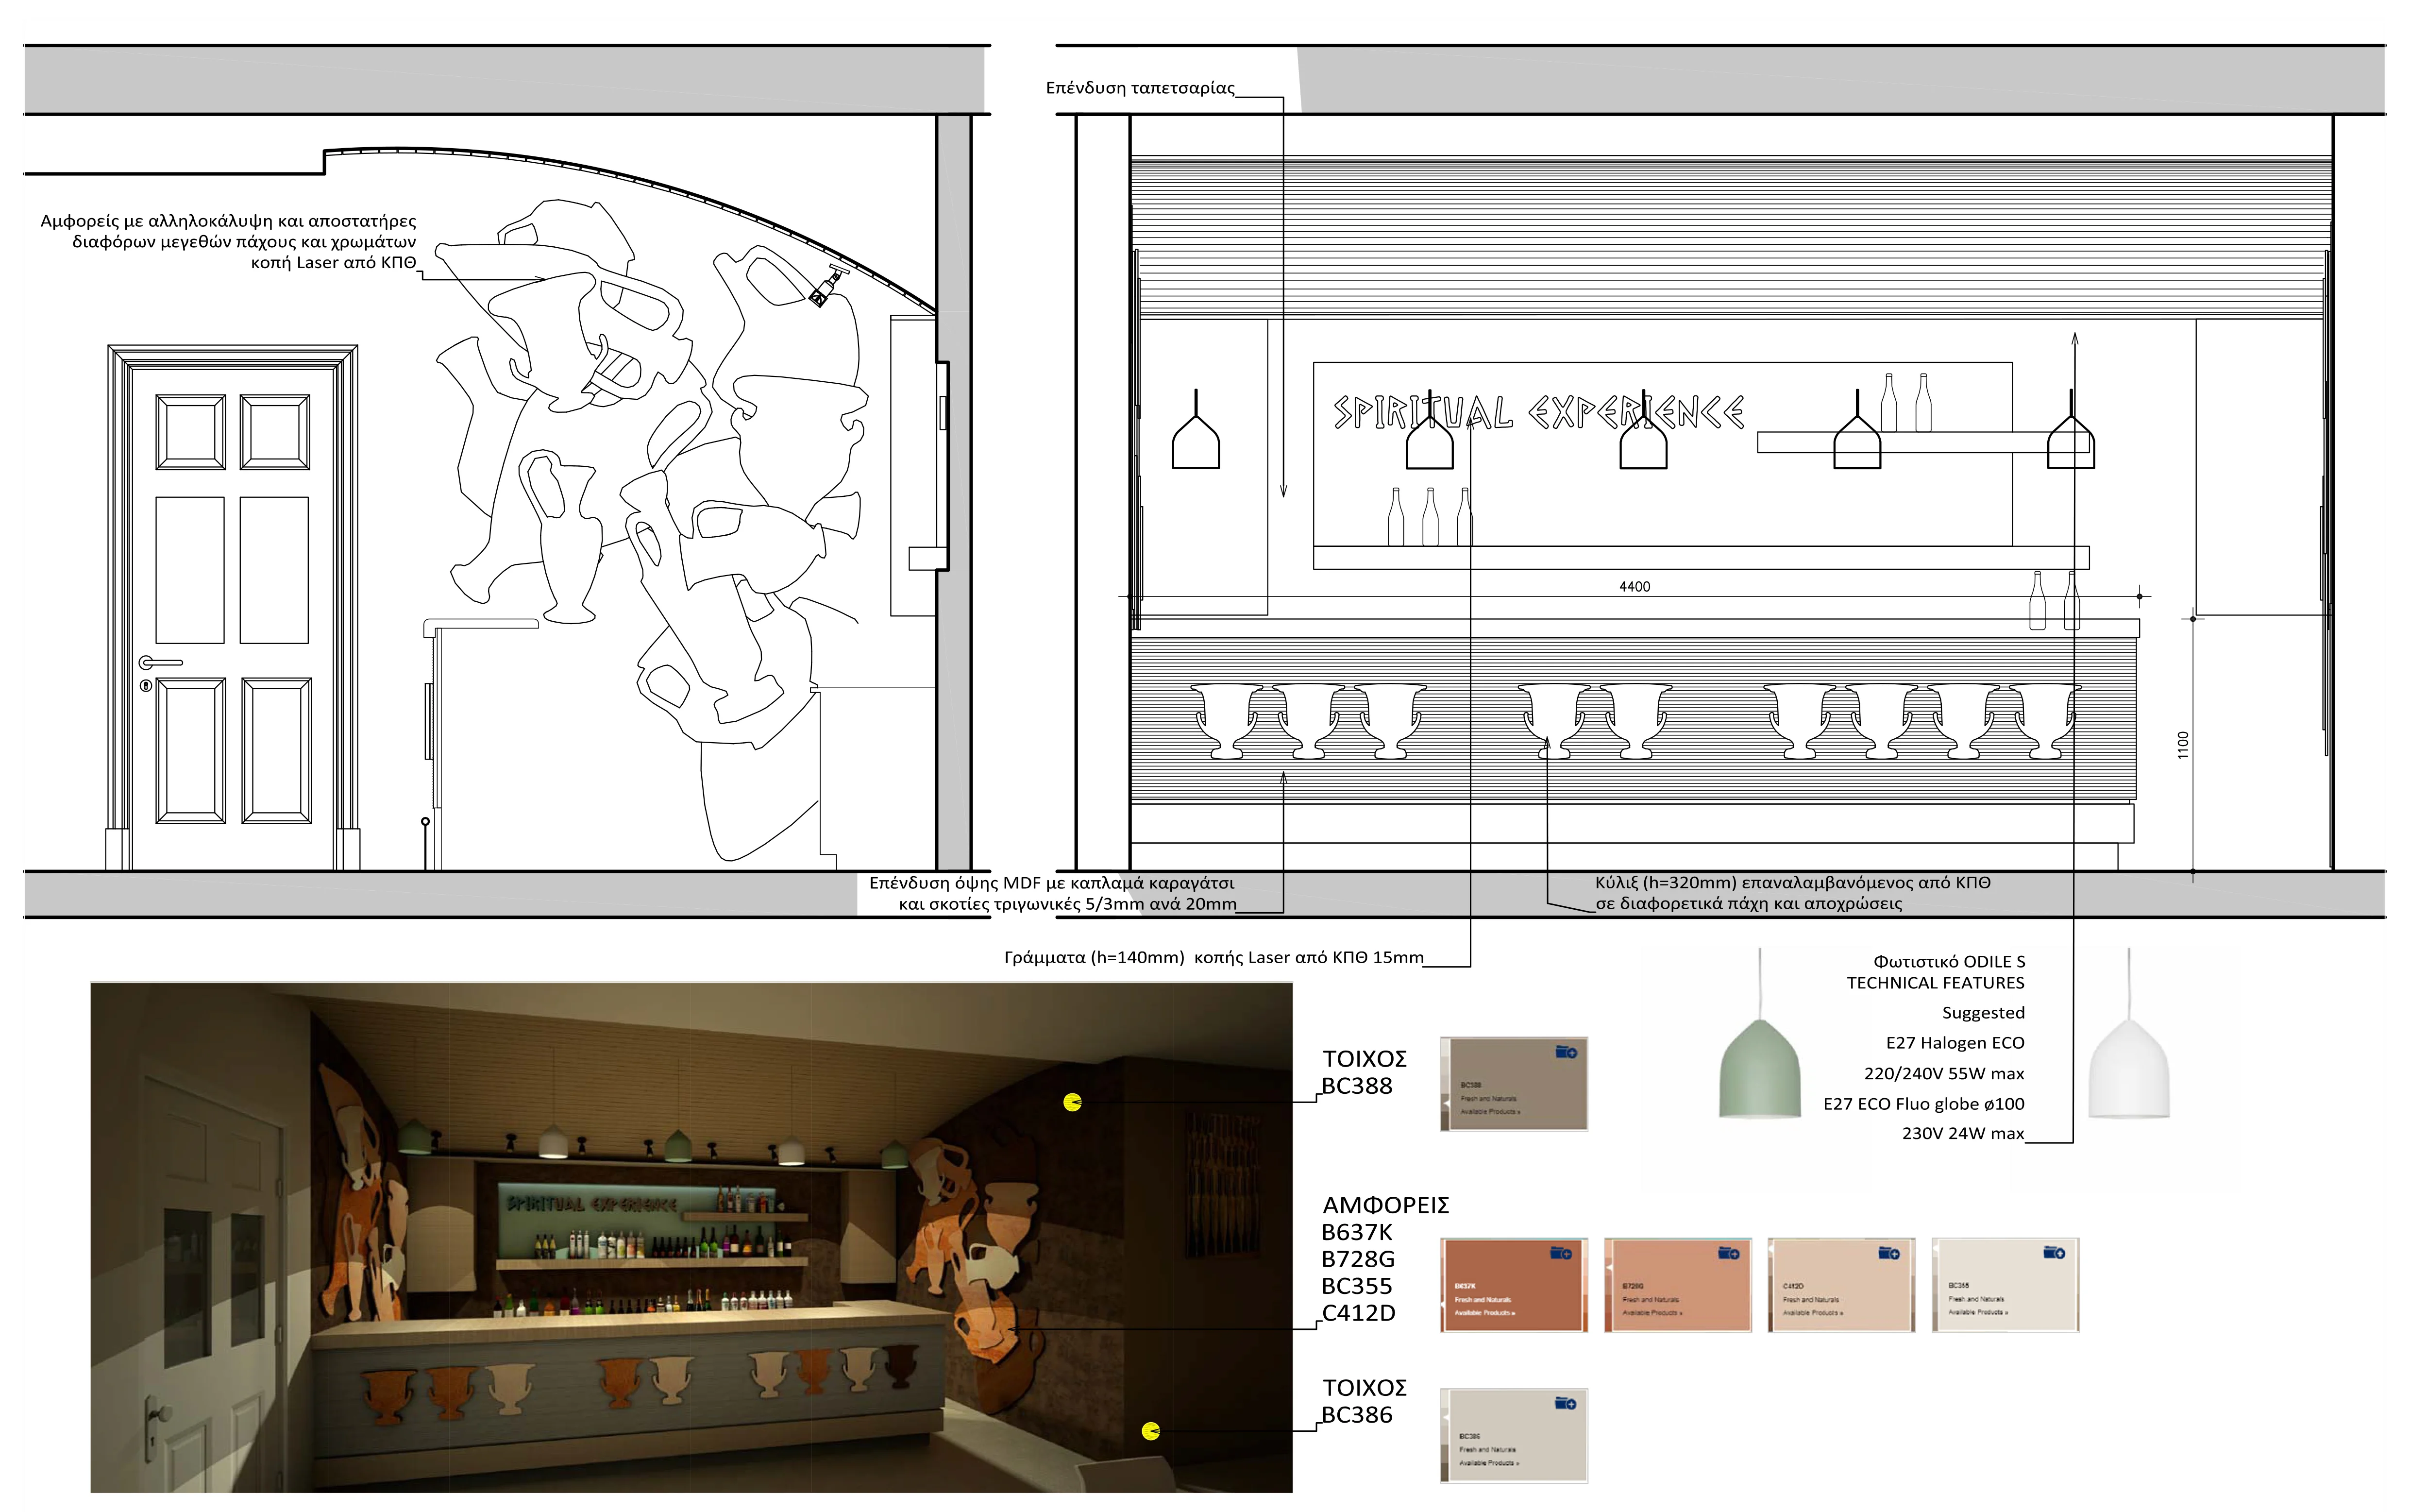The image size is (2410, 1512).
Task: Click the upper yellow marker in render
Action: [x=1073, y=1103]
